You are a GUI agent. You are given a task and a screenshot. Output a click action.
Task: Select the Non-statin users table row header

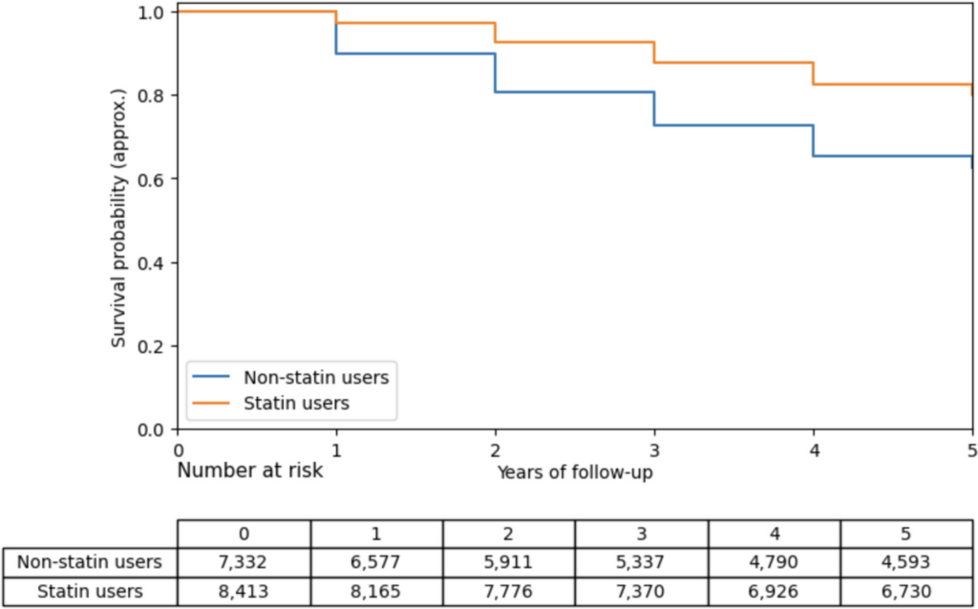tap(90, 562)
